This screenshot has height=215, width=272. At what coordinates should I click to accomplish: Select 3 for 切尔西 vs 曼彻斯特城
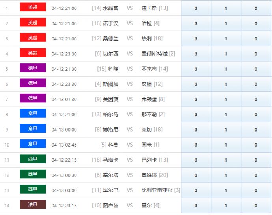tap(196, 54)
